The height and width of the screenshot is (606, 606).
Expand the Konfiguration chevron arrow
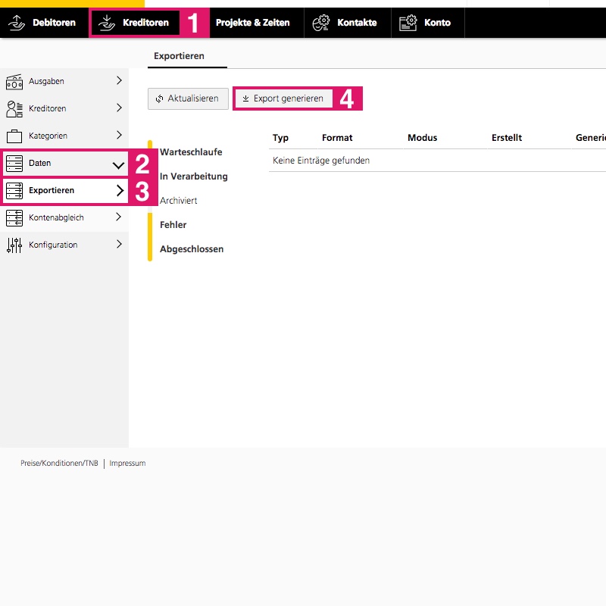pyautogui.click(x=119, y=245)
